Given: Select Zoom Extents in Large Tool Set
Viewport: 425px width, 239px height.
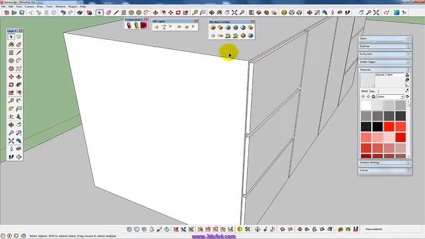Looking at the screenshot, I should 11,141.
